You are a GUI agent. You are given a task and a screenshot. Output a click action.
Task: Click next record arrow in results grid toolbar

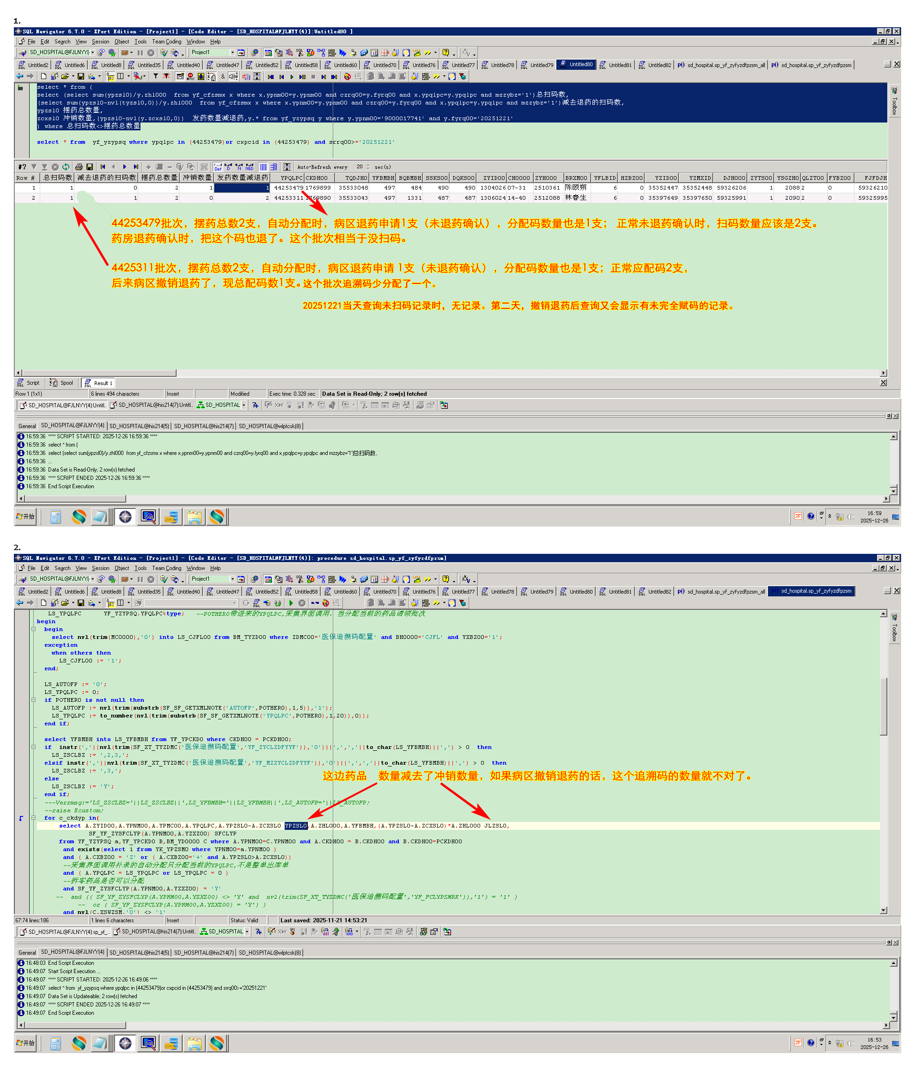pyautogui.click(x=124, y=167)
